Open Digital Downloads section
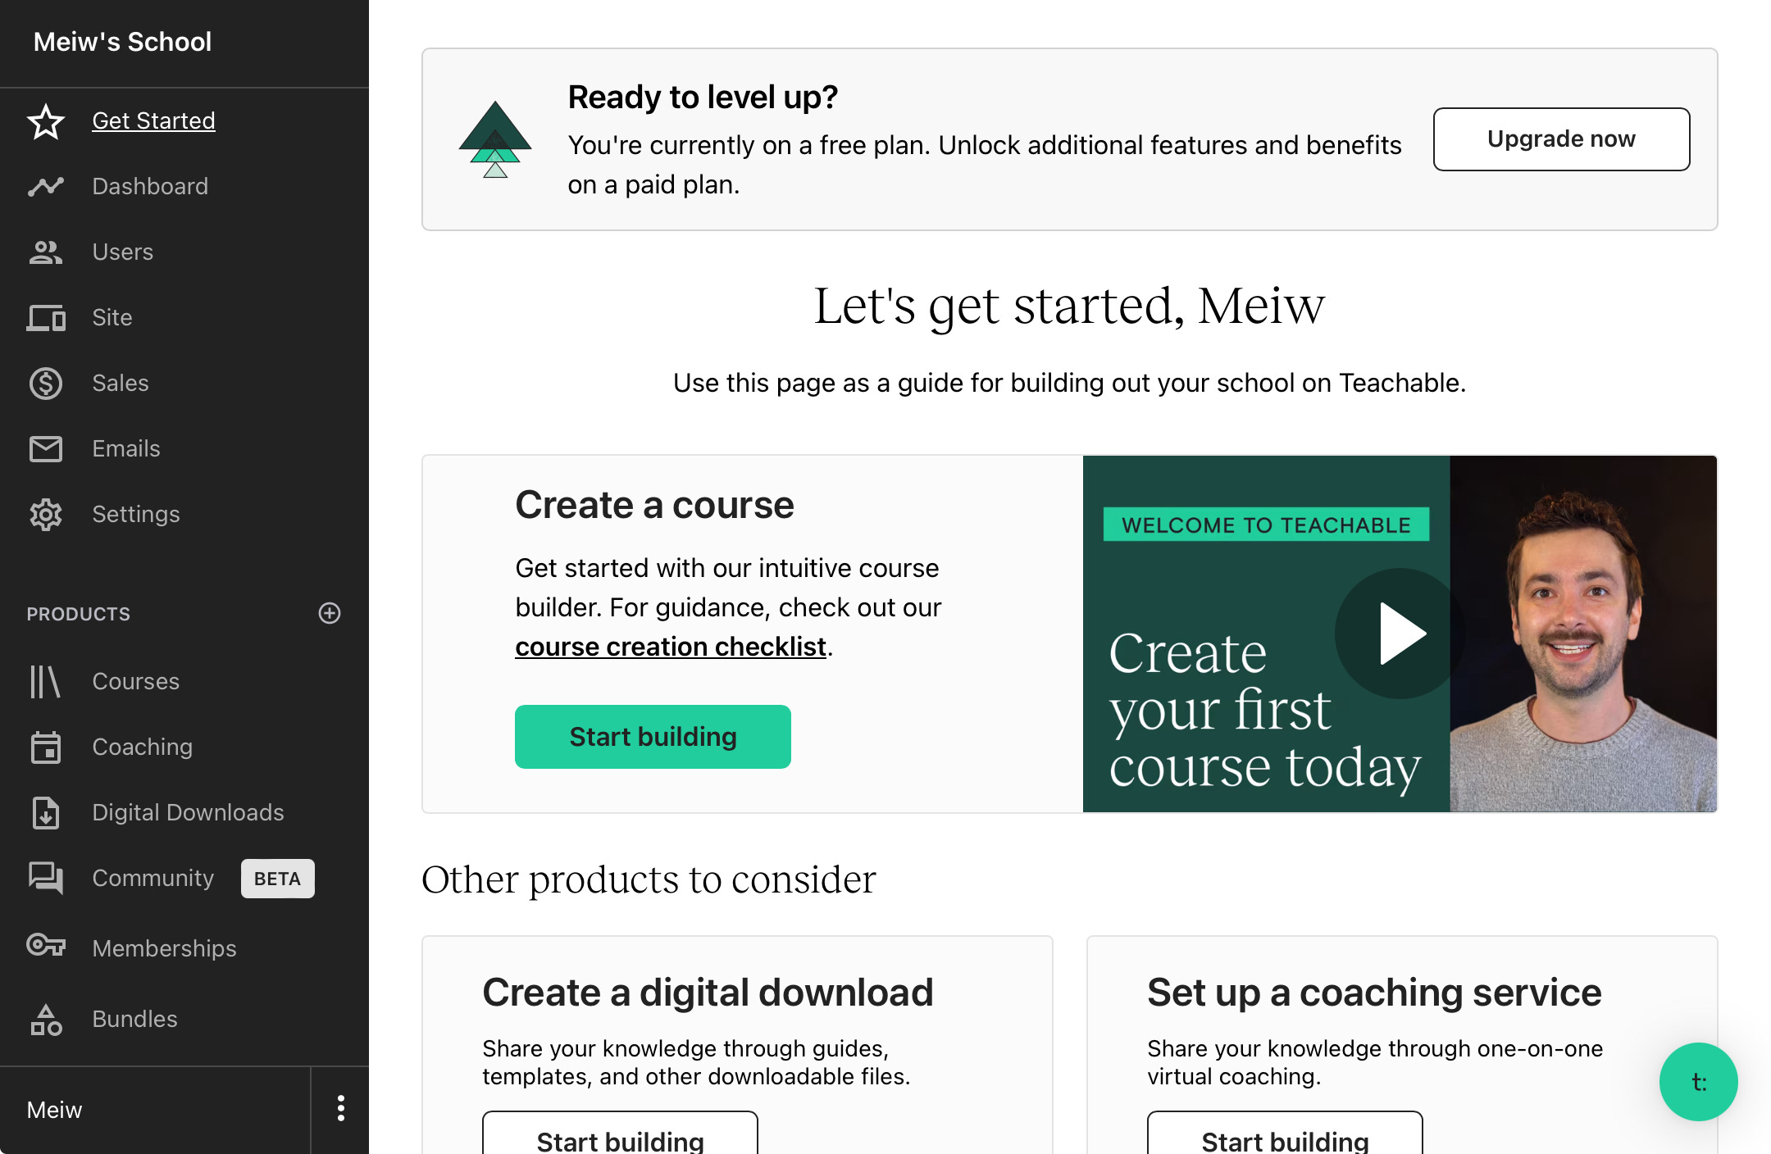The image size is (1771, 1154). tap(188, 812)
